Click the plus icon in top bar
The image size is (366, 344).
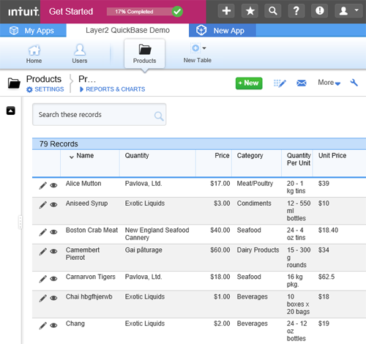click(226, 11)
